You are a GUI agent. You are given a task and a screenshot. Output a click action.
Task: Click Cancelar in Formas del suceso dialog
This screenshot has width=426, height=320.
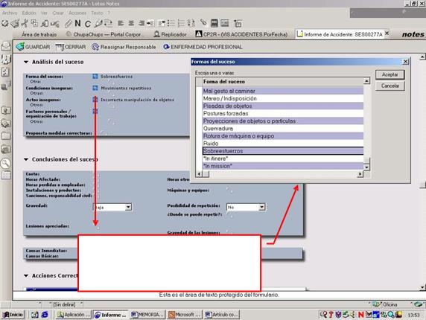pos(390,86)
